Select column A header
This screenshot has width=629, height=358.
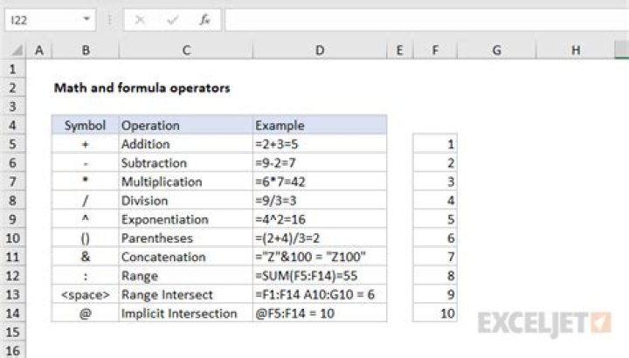pos(39,51)
